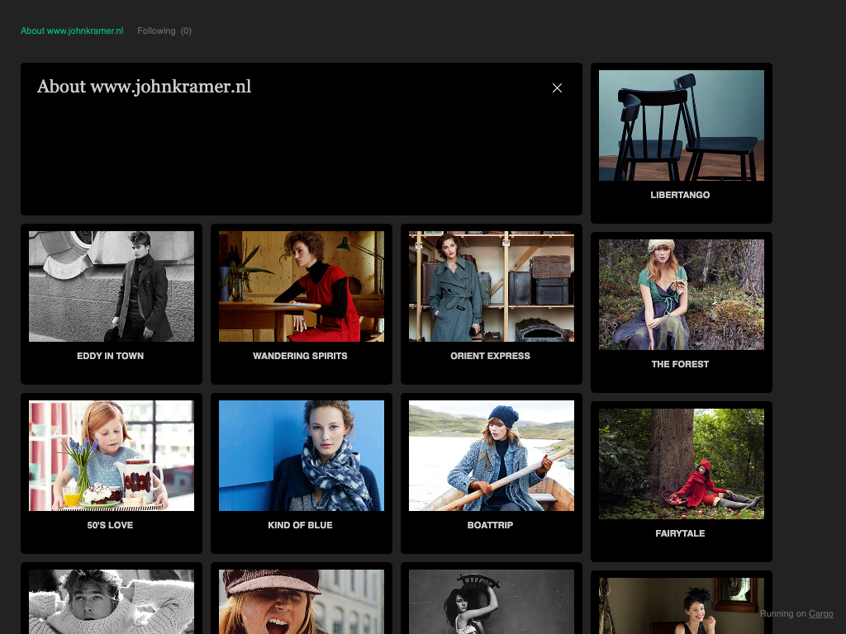
Task: Close the About www.johnkramer.nl panel
Action: pos(557,88)
